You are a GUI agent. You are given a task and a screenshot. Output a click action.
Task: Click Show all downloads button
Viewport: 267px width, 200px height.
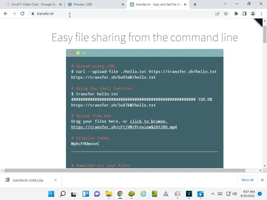pos(247,180)
